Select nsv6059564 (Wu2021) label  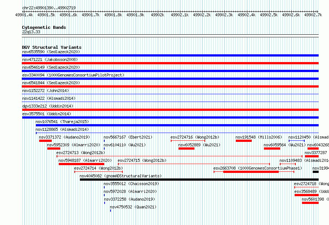285,145
